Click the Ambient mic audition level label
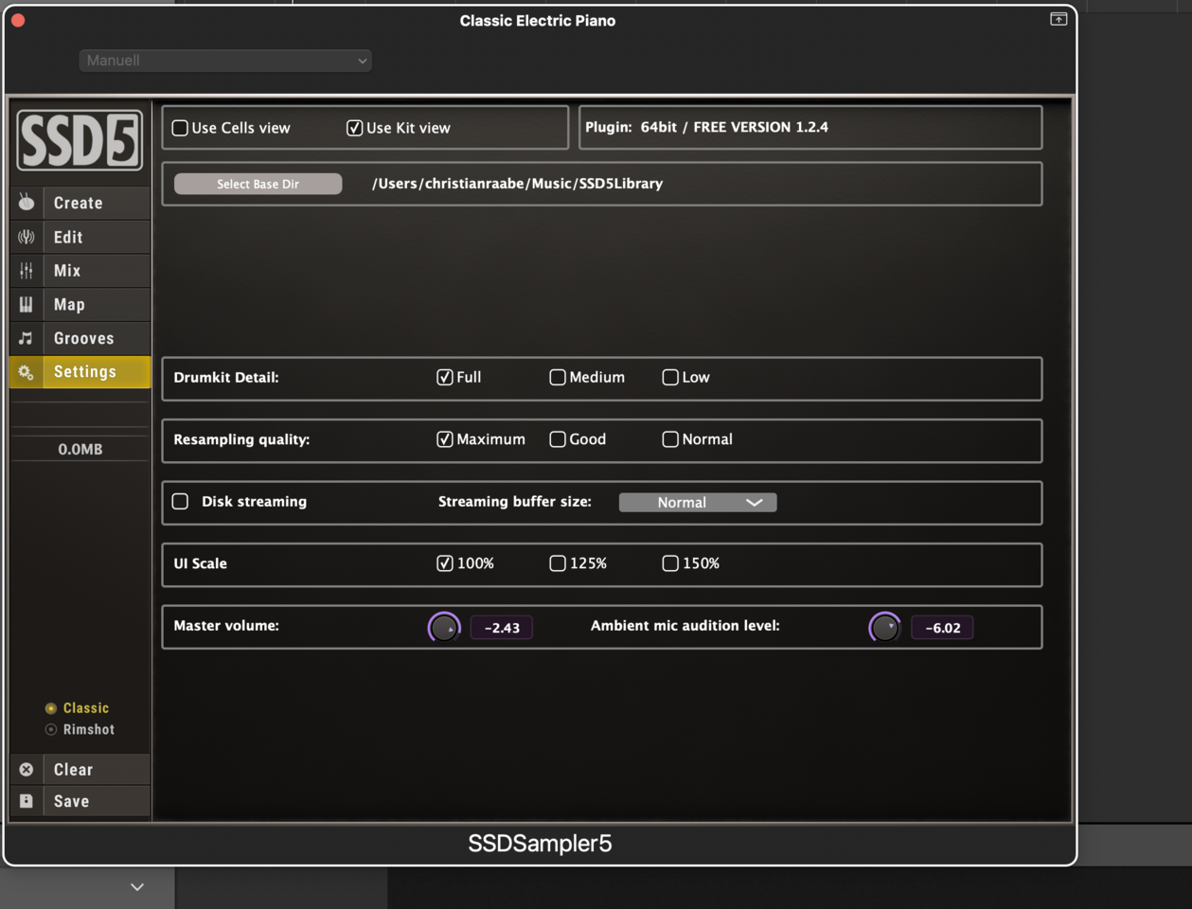This screenshot has width=1192, height=909. [x=685, y=626]
